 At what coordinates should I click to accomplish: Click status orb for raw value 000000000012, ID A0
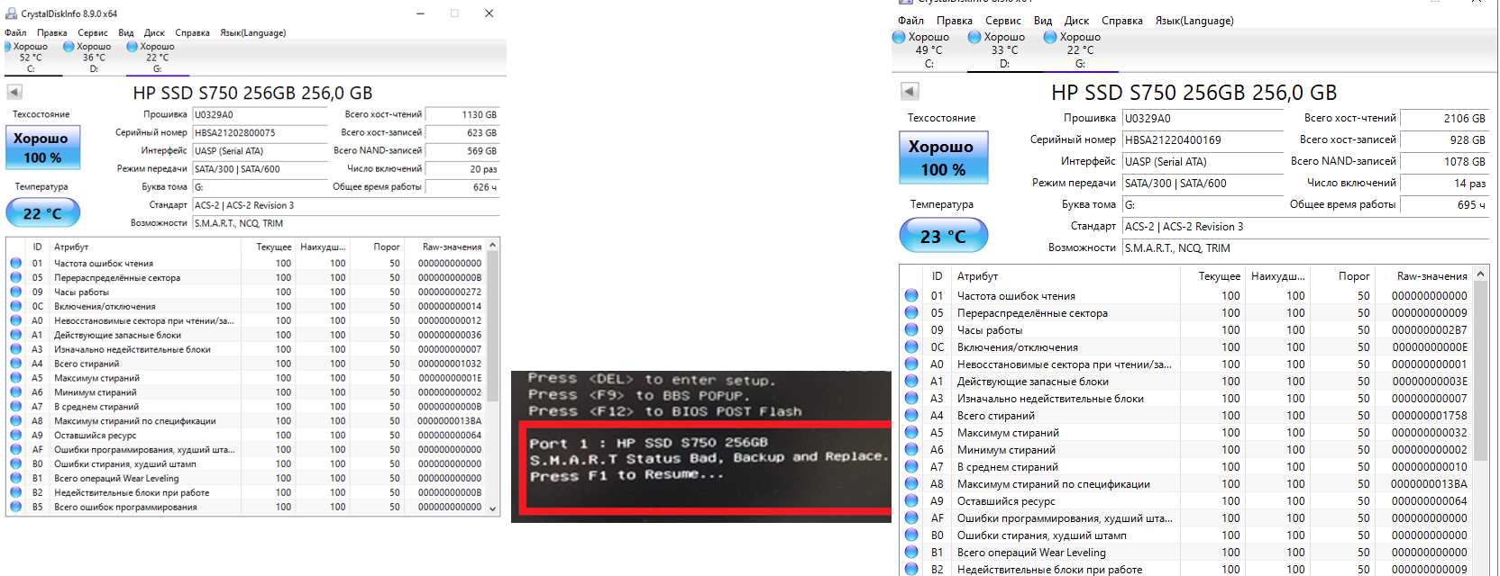(x=15, y=320)
